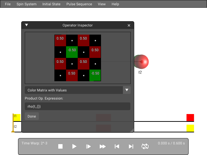Start the simulation with the play icon
Viewport: 207px width, 155px height.
pos(74,147)
